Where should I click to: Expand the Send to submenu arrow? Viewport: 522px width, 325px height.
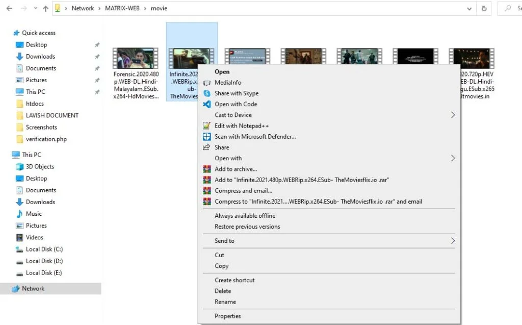453,241
